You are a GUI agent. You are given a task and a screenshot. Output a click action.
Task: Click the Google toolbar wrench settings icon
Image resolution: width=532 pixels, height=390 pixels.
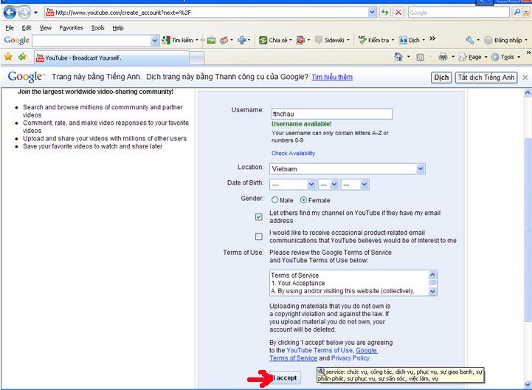tap(470, 40)
